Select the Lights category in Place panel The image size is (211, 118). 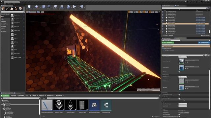pos(3,19)
